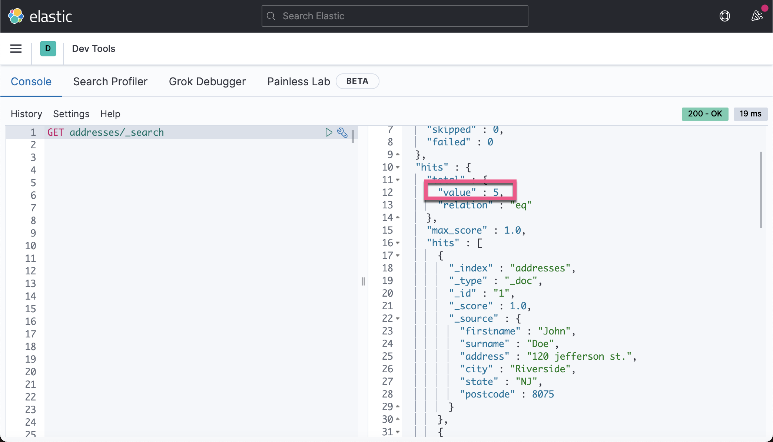This screenshot has width=773, height=442.
Task: Collapse the hits object at line 10
Action: point(398,167)
